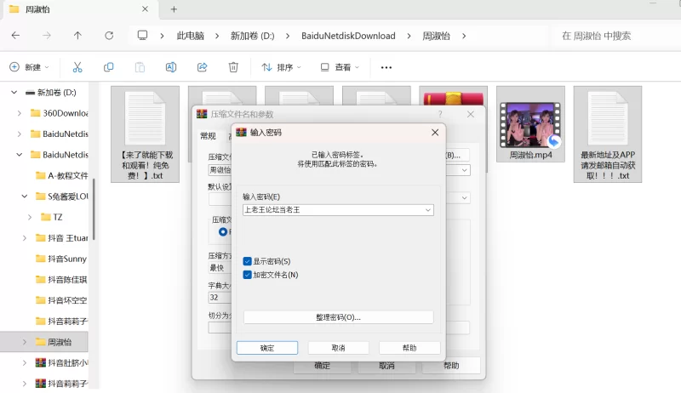681x393 pixels.
Task: Toggle the 显示密码 checkbox
Action: [x=248, y=261]
